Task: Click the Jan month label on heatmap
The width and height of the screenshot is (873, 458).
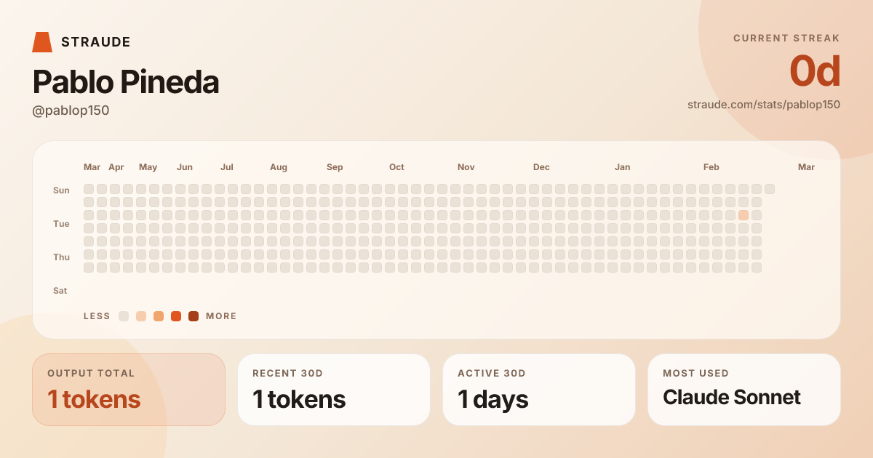Action: pyautogui.click(x=622, y=167)
